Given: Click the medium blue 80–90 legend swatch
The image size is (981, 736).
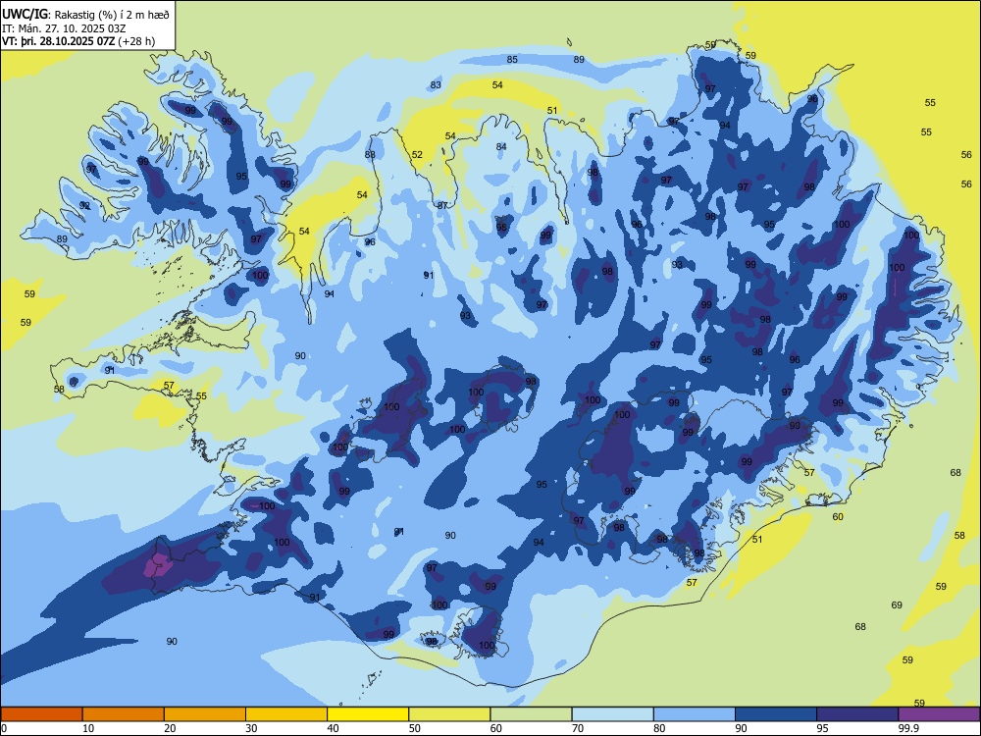Looking at the screenshot, I should 695,714.
